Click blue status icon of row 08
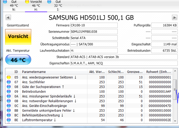Viewport: 179px width, 128px height. [9, 87]
